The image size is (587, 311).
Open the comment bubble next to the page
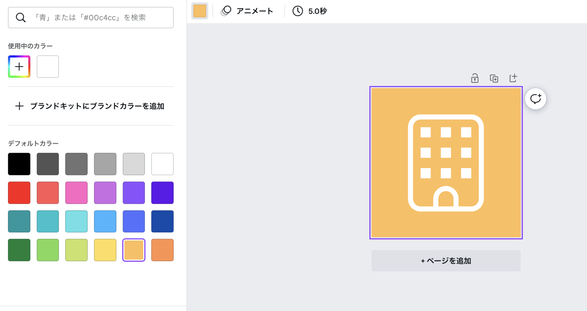[536, 99]
